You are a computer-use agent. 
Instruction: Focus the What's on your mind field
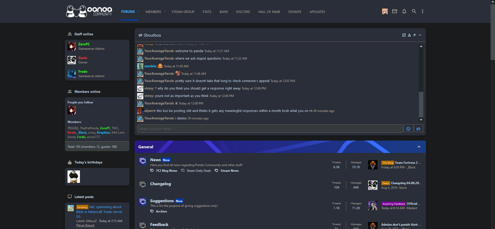tap(270, 129)
